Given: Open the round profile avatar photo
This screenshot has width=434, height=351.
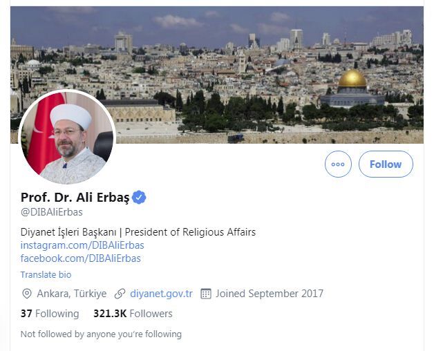Looking at the screenshot, I should (x=67, y=137).
